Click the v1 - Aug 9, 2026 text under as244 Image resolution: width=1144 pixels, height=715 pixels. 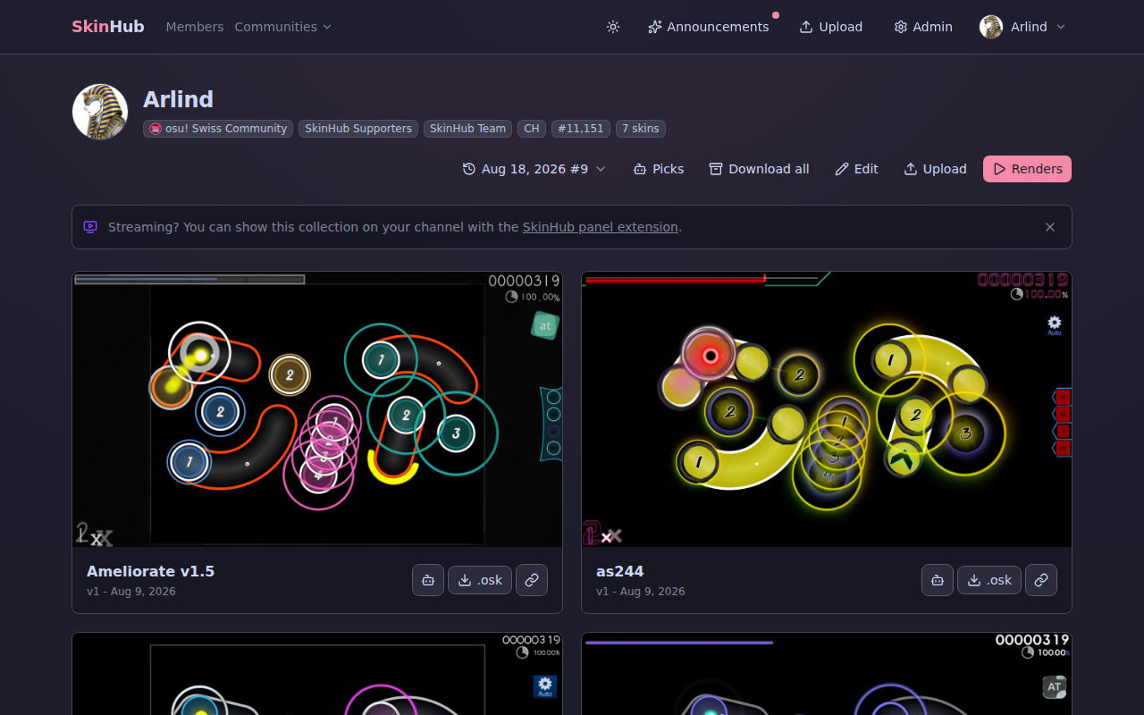point(641,592)
